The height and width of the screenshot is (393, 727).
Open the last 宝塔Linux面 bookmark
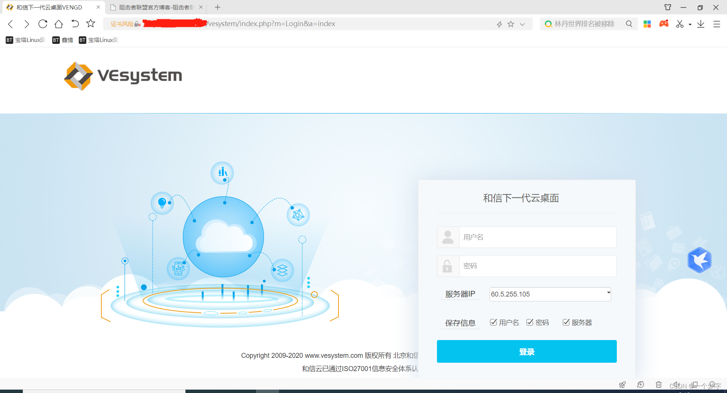point(98,40)
